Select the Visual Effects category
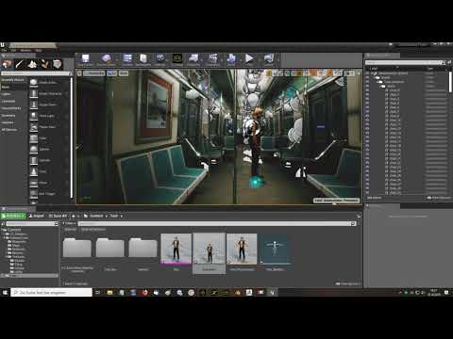453x339 pixels. (11, 108)
